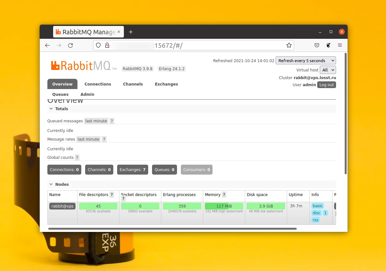The height and width of the screenshot is (271, 386).
Task: Bookmark this page with the star icon
Action: point(289,45)
